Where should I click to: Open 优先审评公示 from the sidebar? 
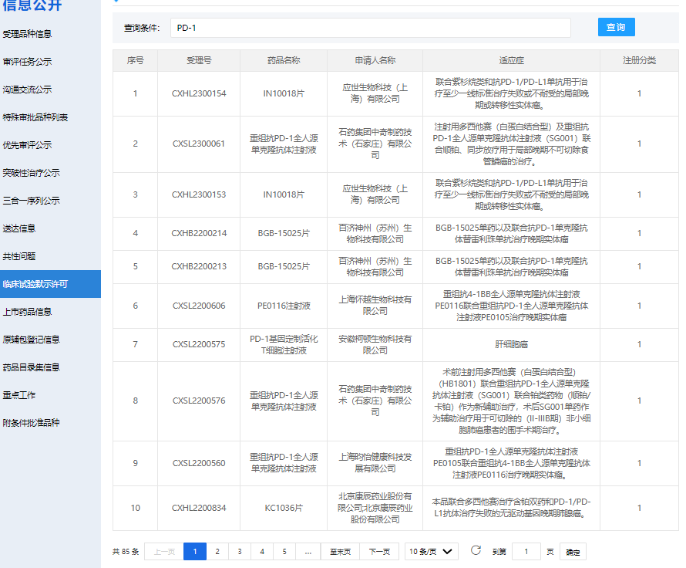coord(27,145)
